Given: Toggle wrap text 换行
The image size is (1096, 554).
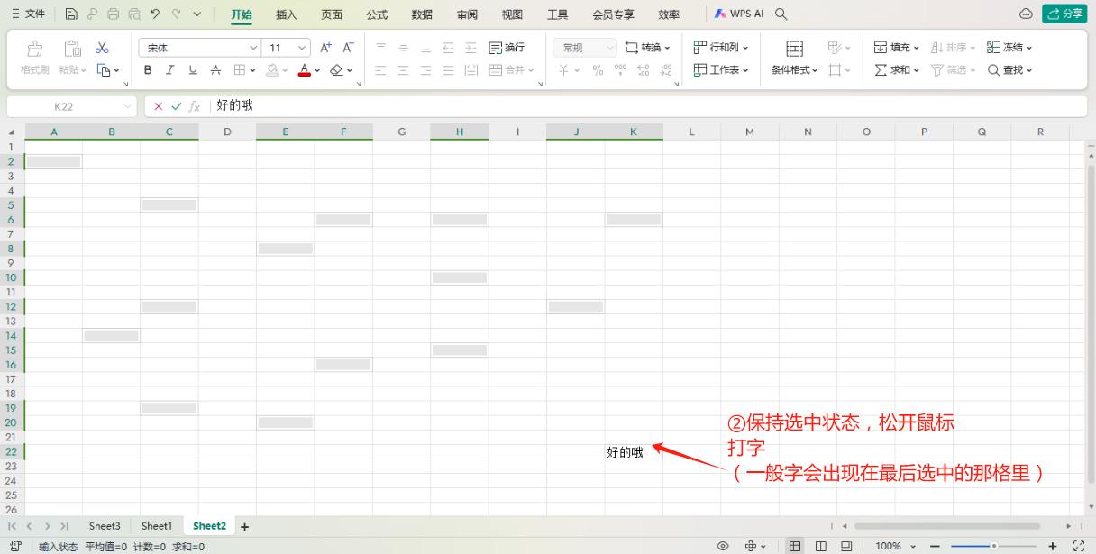Looking at the screenshot, I should (x=507, y=48).
